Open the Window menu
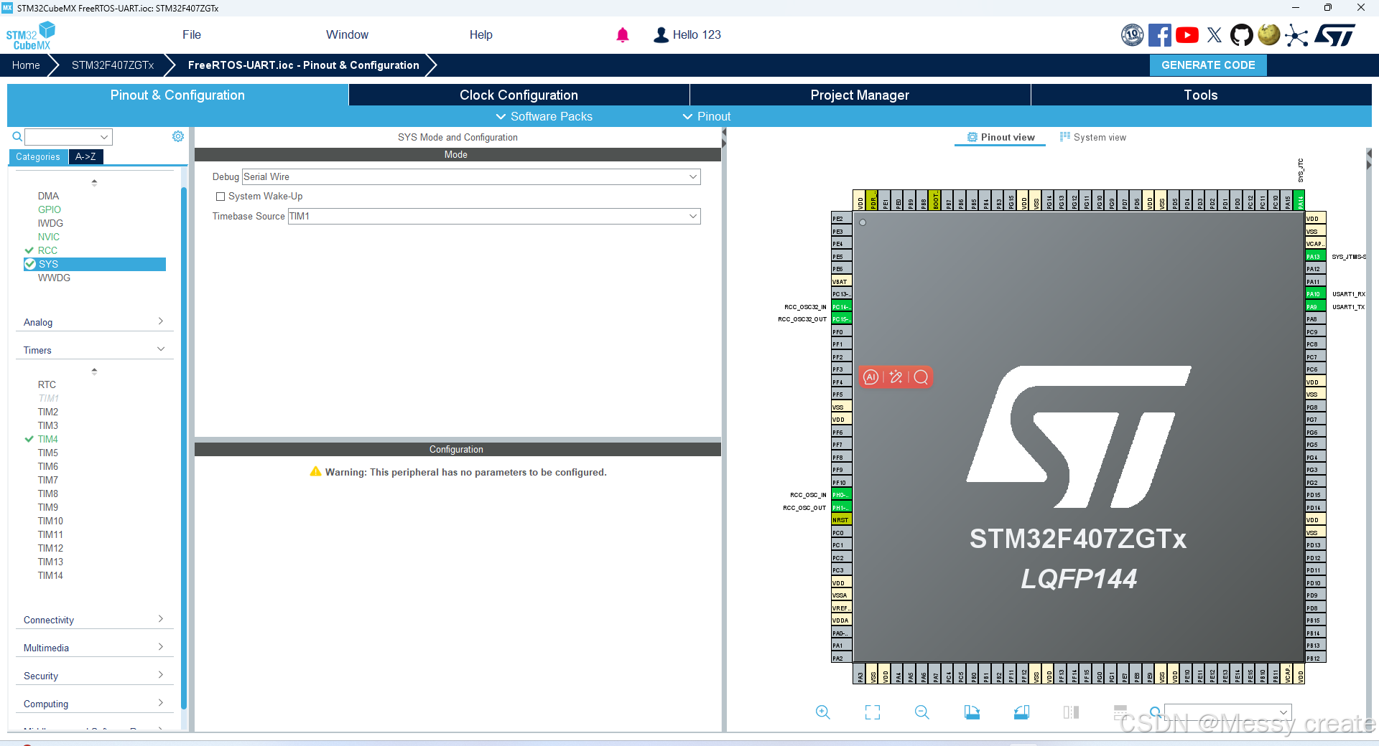Viewport: 1379px width, 746px height. tap(347, 34)
